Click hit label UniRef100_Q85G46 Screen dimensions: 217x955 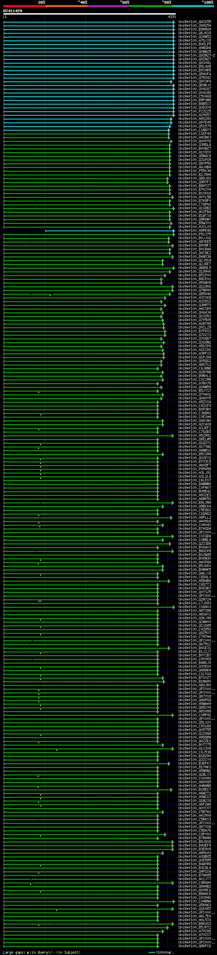pos(195,294)
